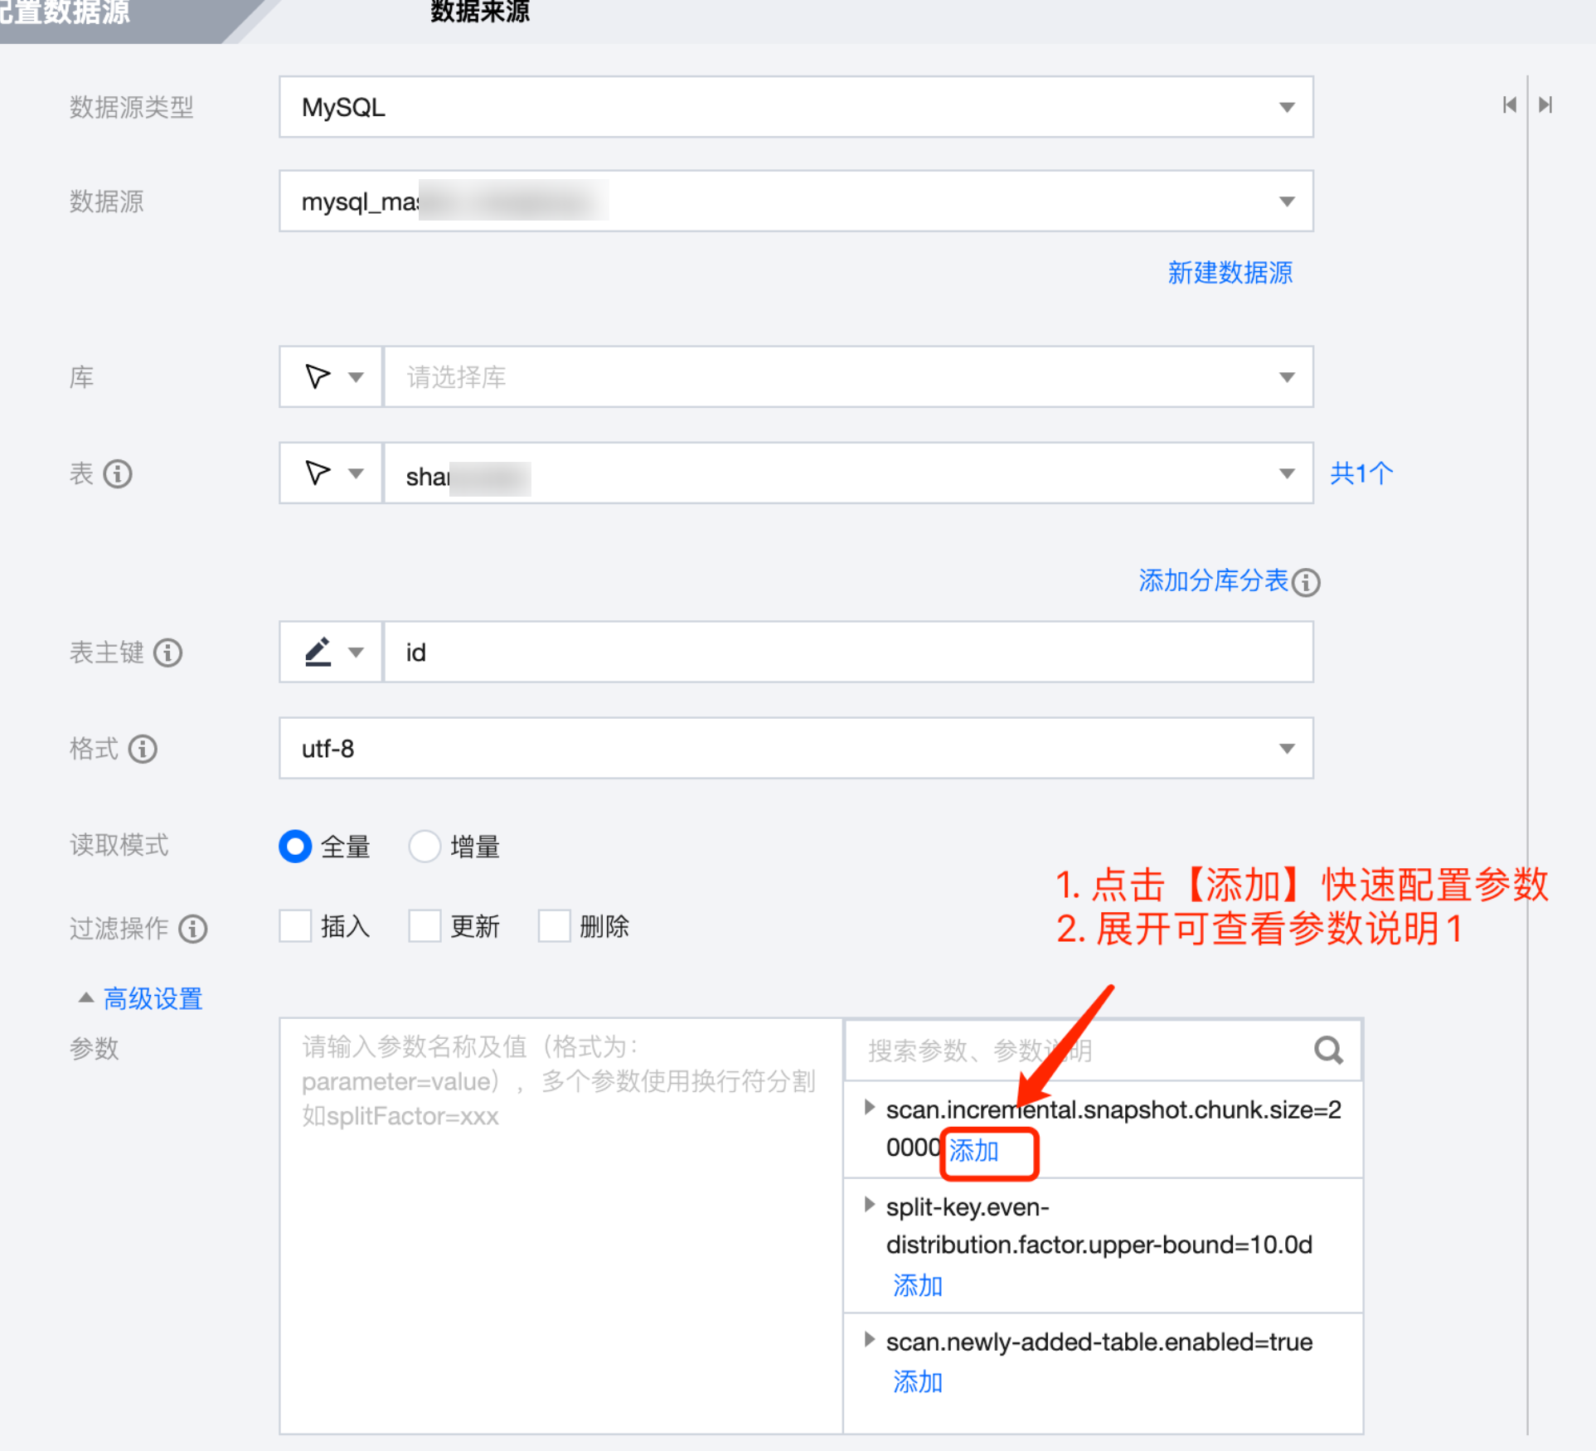
Task: Click 添加 for scan.newly-added-table.enabled parameter
Action: point(917,1382)
